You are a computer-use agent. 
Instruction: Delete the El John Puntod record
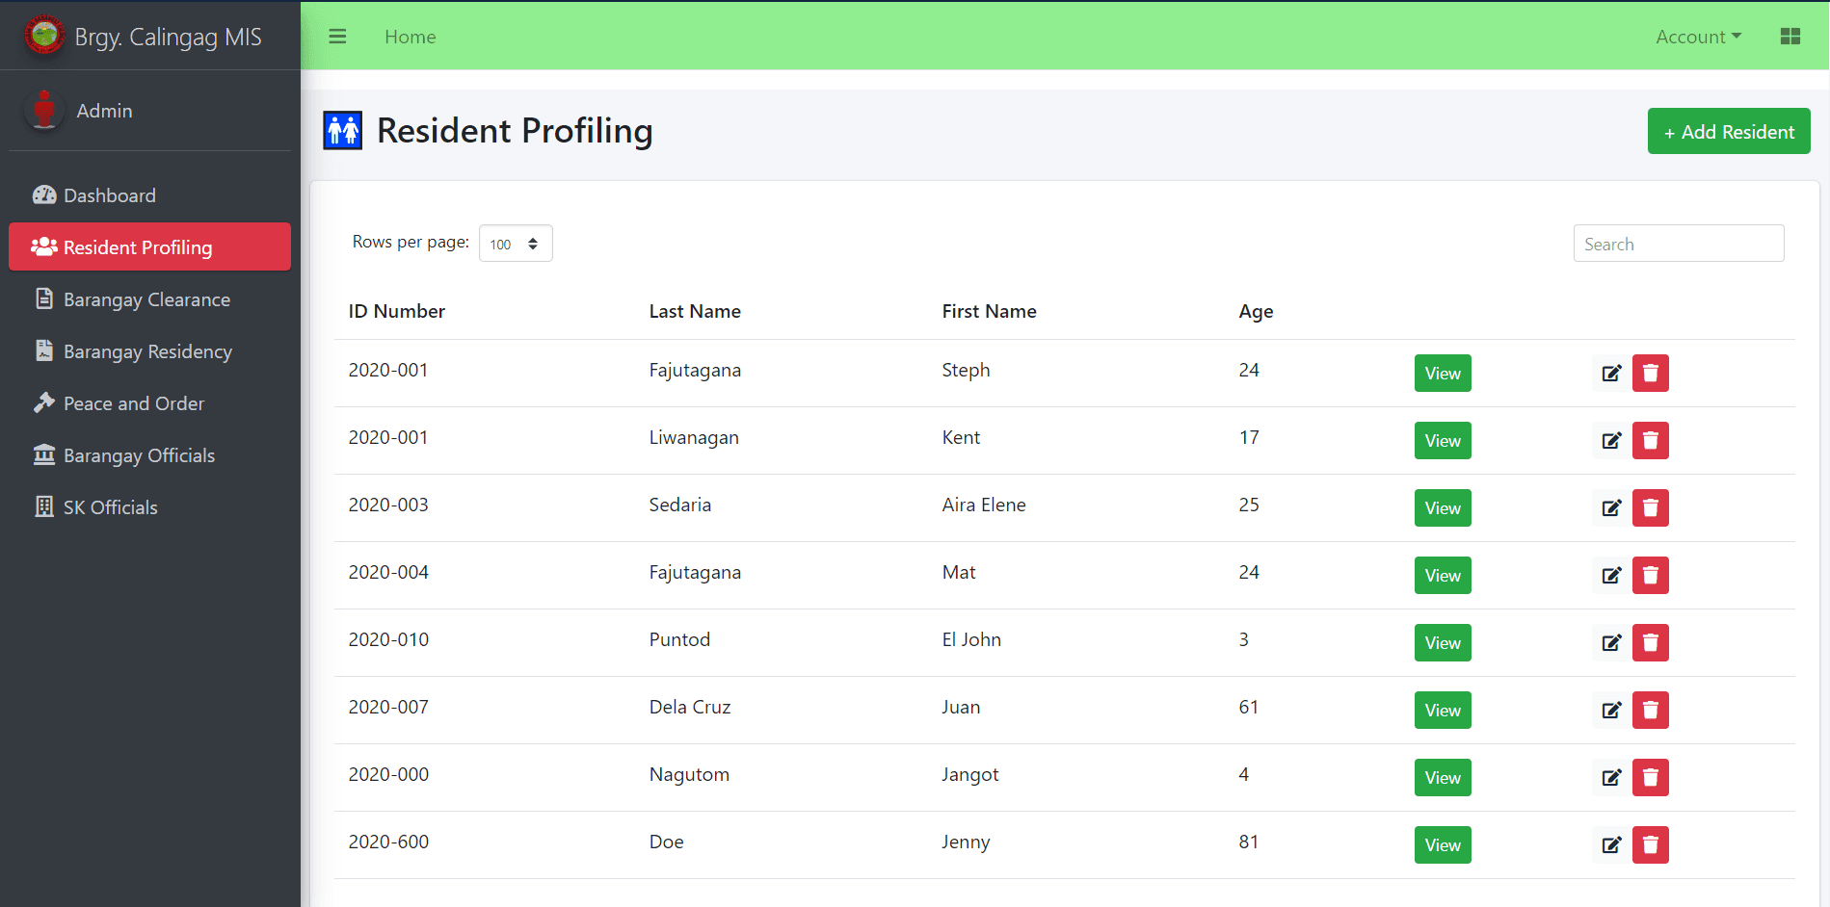coord(1650,643)
